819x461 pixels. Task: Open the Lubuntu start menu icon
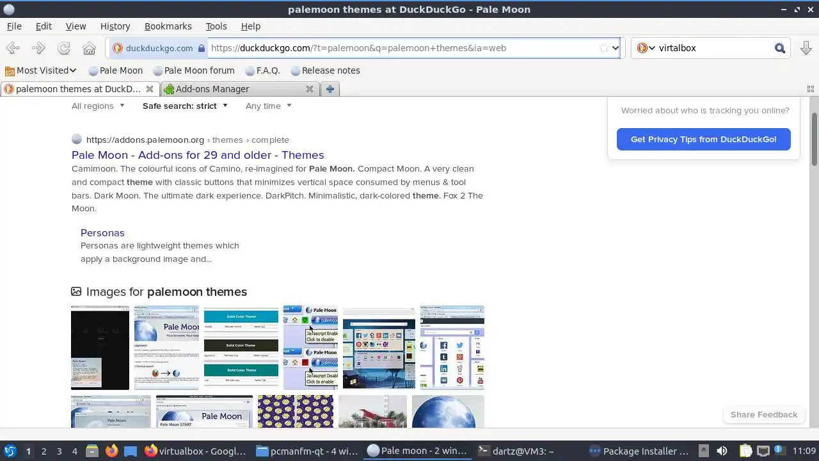click(x=10, y=451)
